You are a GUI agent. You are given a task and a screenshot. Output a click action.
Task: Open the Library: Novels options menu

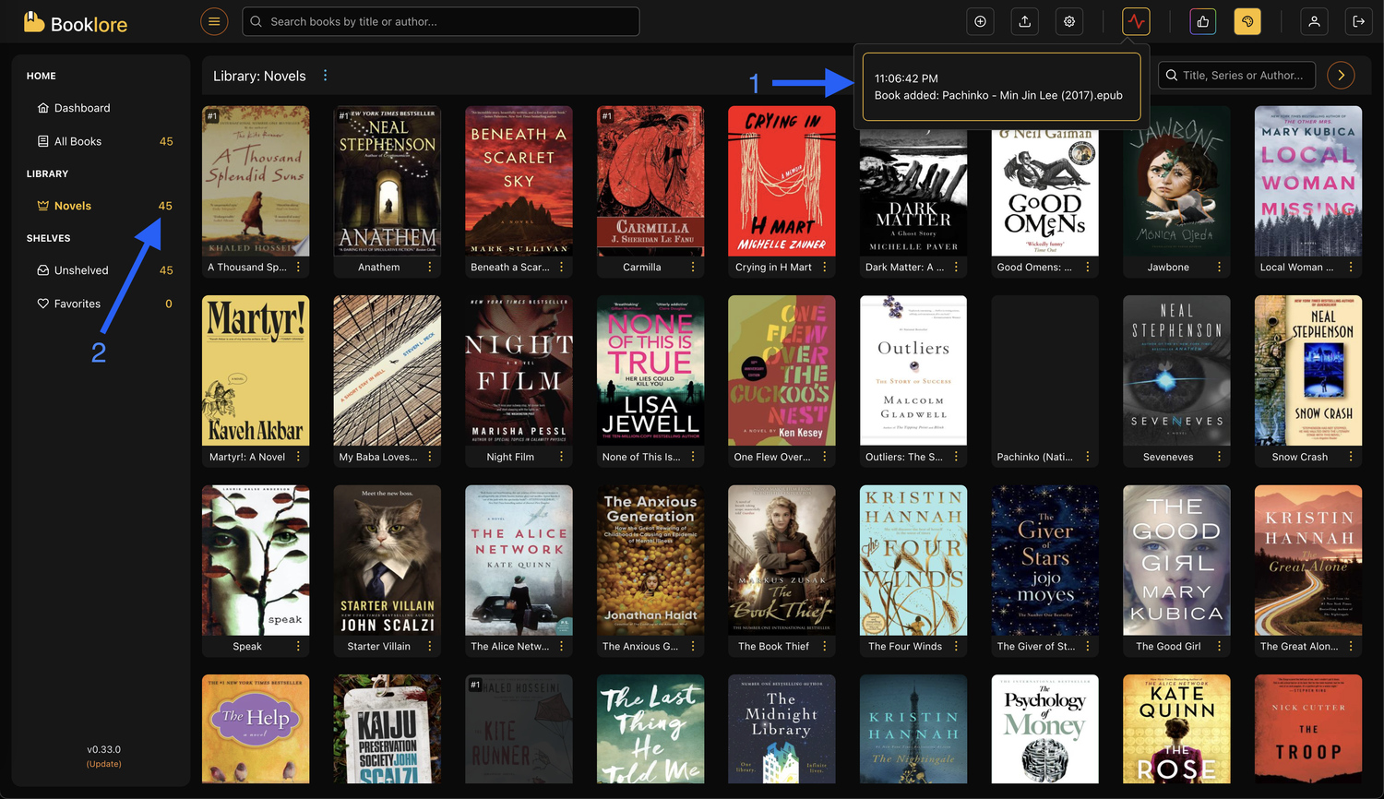(325, 76)
